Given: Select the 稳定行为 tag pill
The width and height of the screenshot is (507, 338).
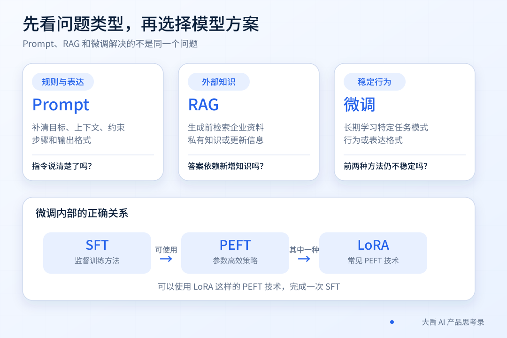Looking at the screenshot, I should click(x=375, y=82).
